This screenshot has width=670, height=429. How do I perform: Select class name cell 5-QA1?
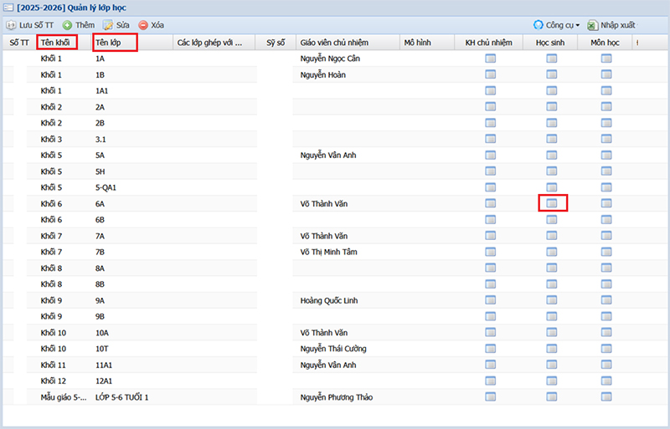point(106,187)
